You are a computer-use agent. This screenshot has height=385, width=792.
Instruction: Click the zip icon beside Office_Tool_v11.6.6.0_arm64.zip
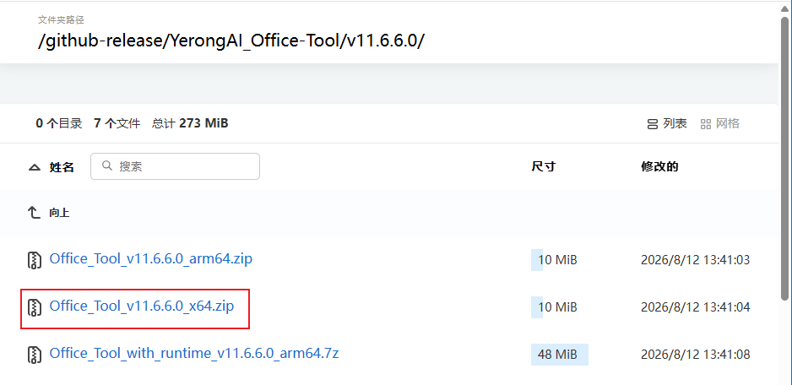pos(34,260)
